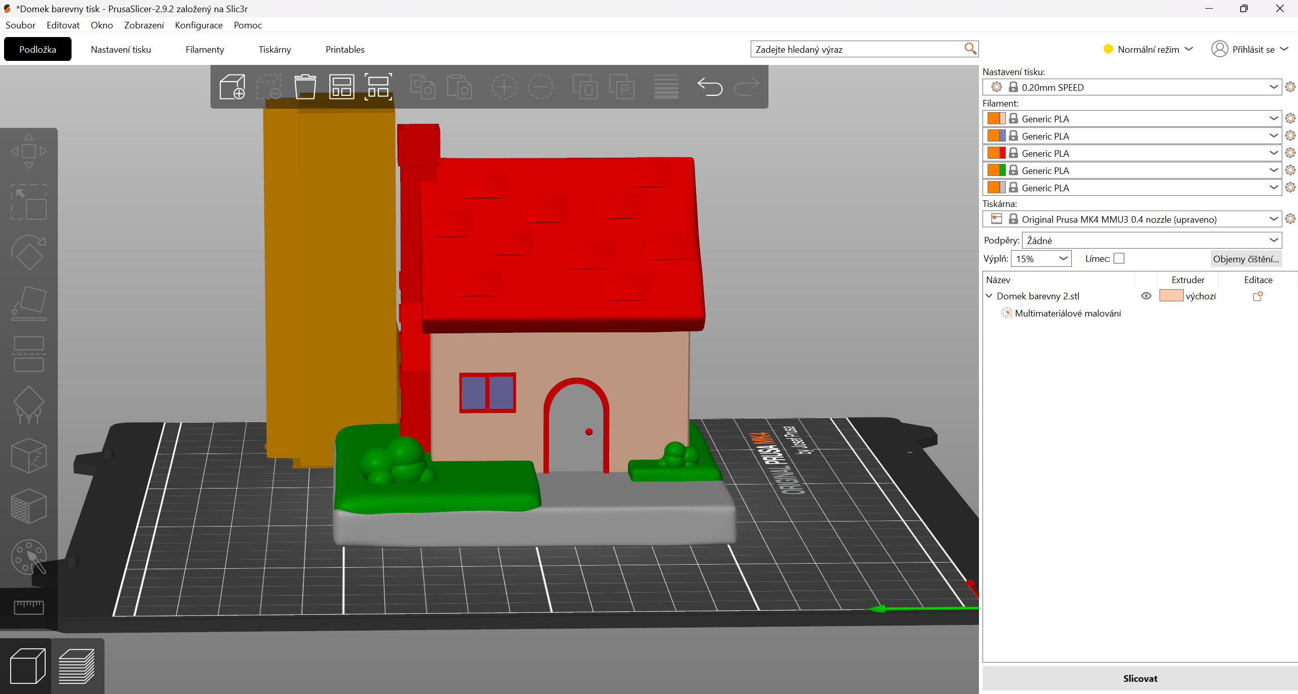Click the search field Zadejte hledaný výraz
1298x694 pixels.
857,49
